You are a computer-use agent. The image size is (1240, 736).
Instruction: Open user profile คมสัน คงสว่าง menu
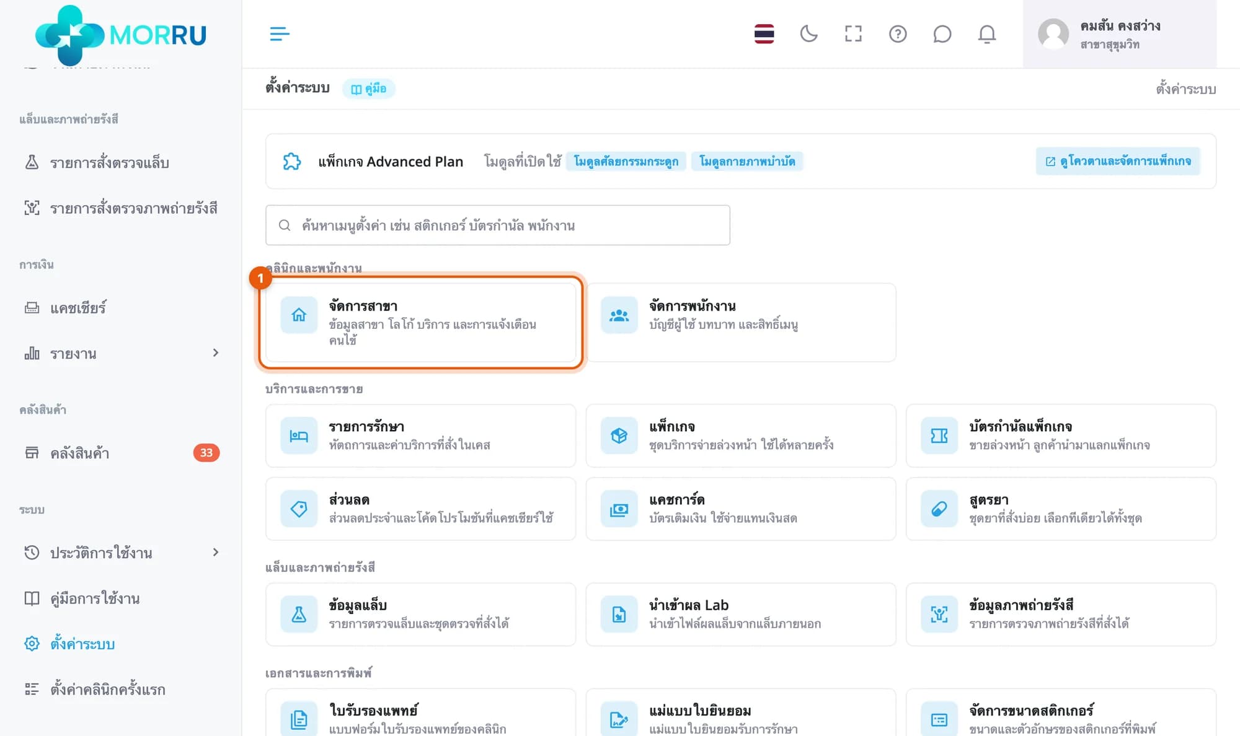[1120, 34]
